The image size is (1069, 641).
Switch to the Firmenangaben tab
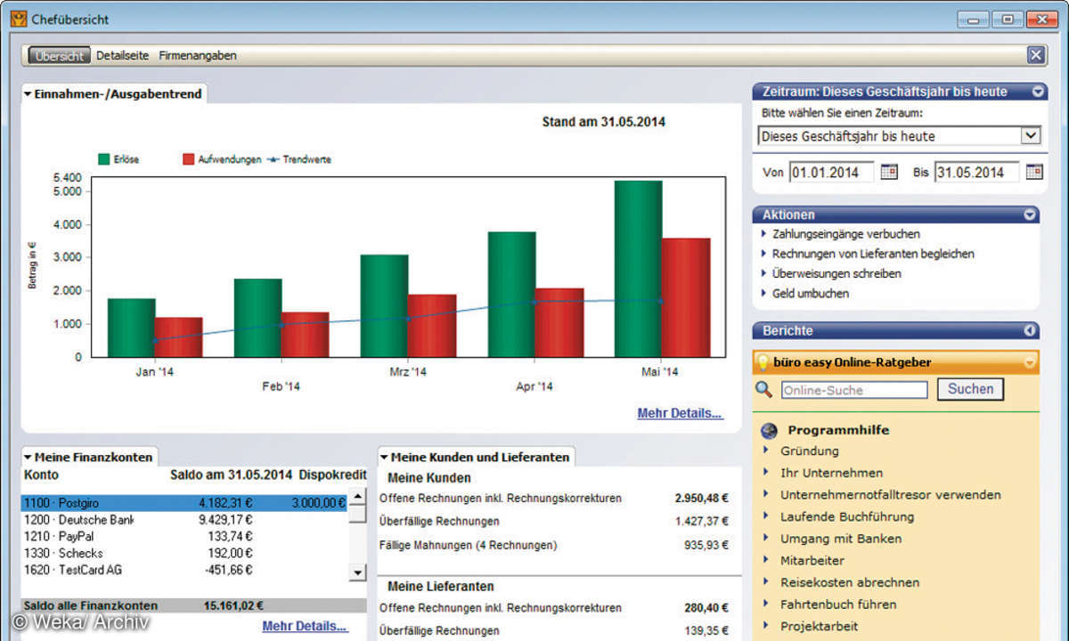tap(198, 55)
